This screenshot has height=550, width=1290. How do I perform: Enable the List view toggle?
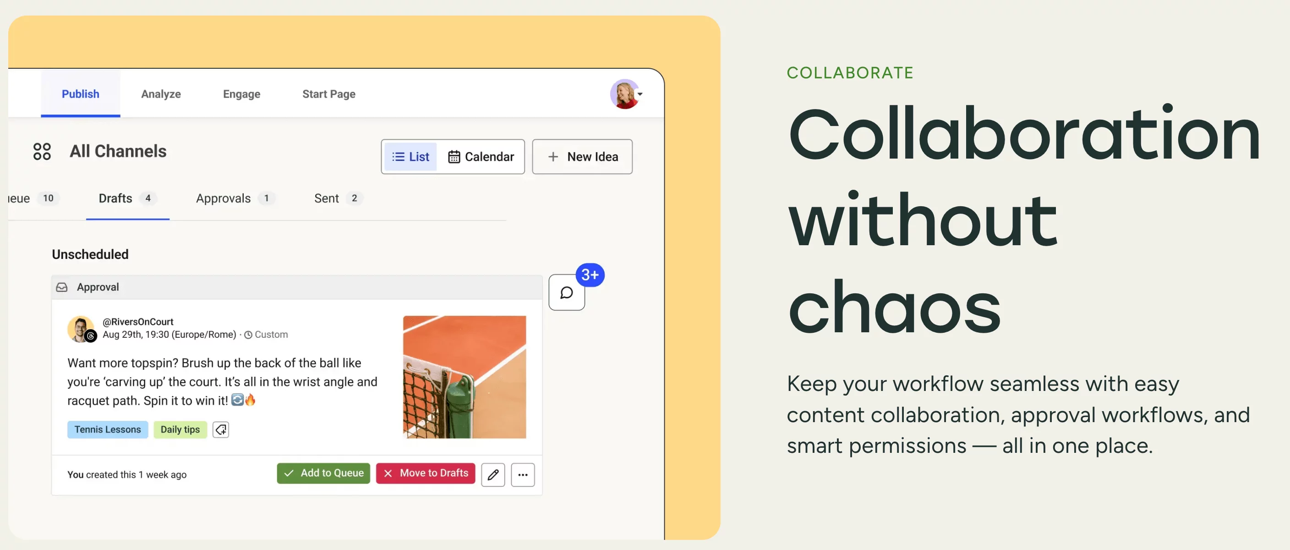click(x=410, y=156)
